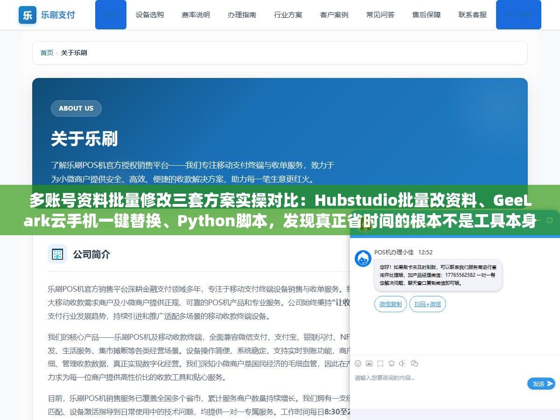This screenshot has height=420, width=560.
Task: Click the 扫码+微信 button in chat
Action: coord(428,304)
